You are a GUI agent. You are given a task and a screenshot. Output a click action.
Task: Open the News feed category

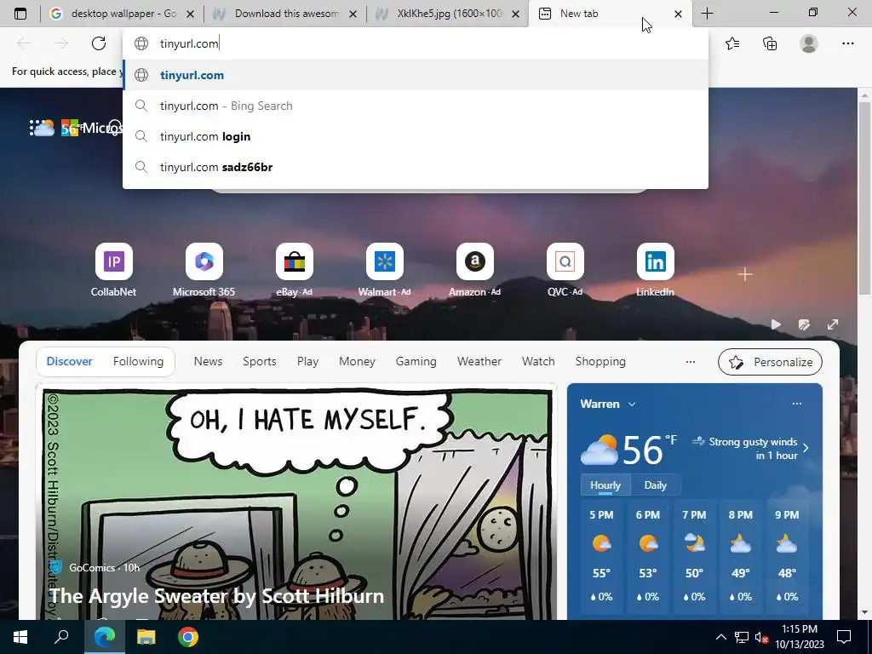tap(208, 361)
